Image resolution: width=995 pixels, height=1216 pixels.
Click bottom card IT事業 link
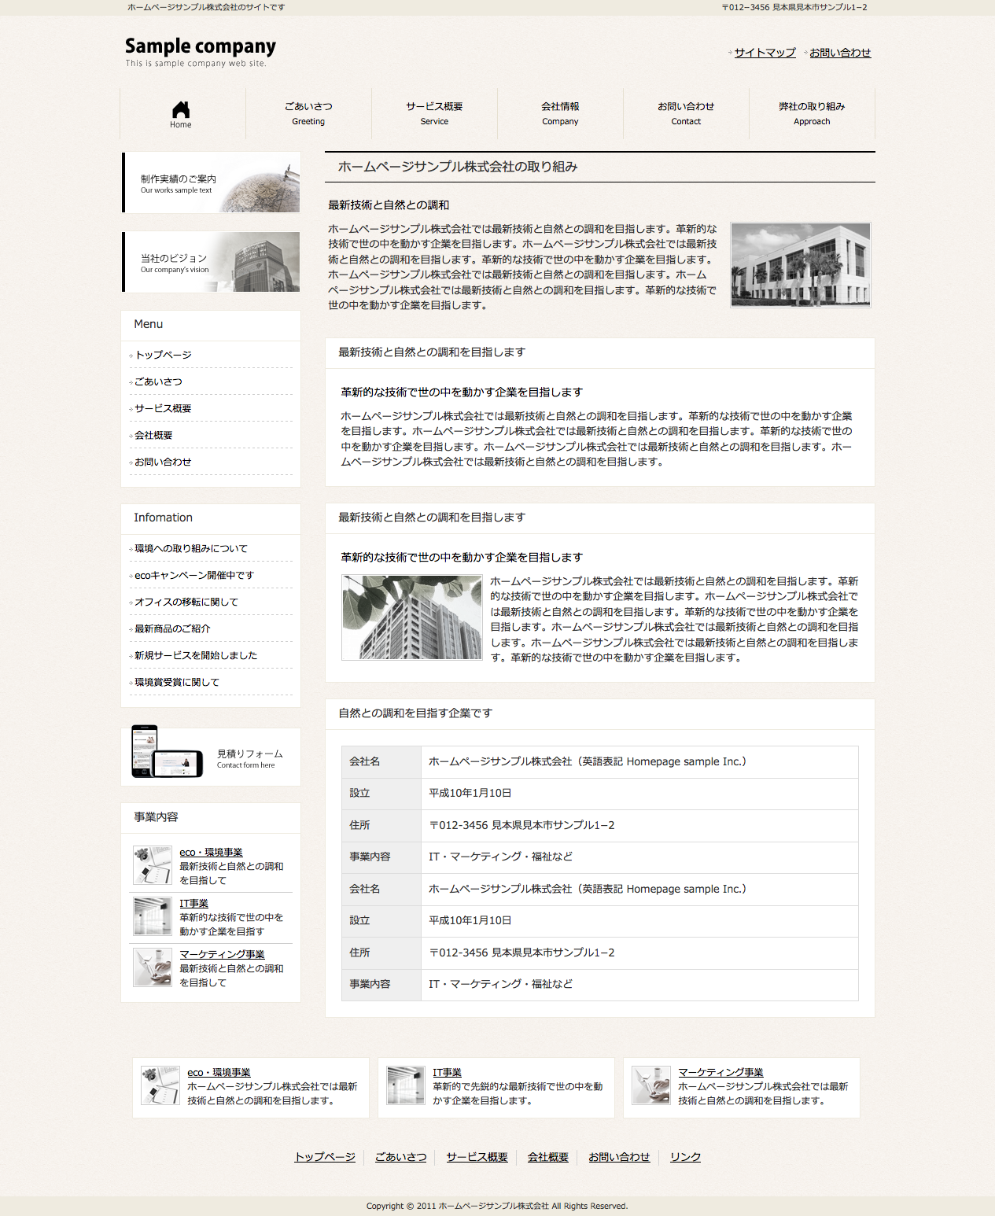(447, 1073)
